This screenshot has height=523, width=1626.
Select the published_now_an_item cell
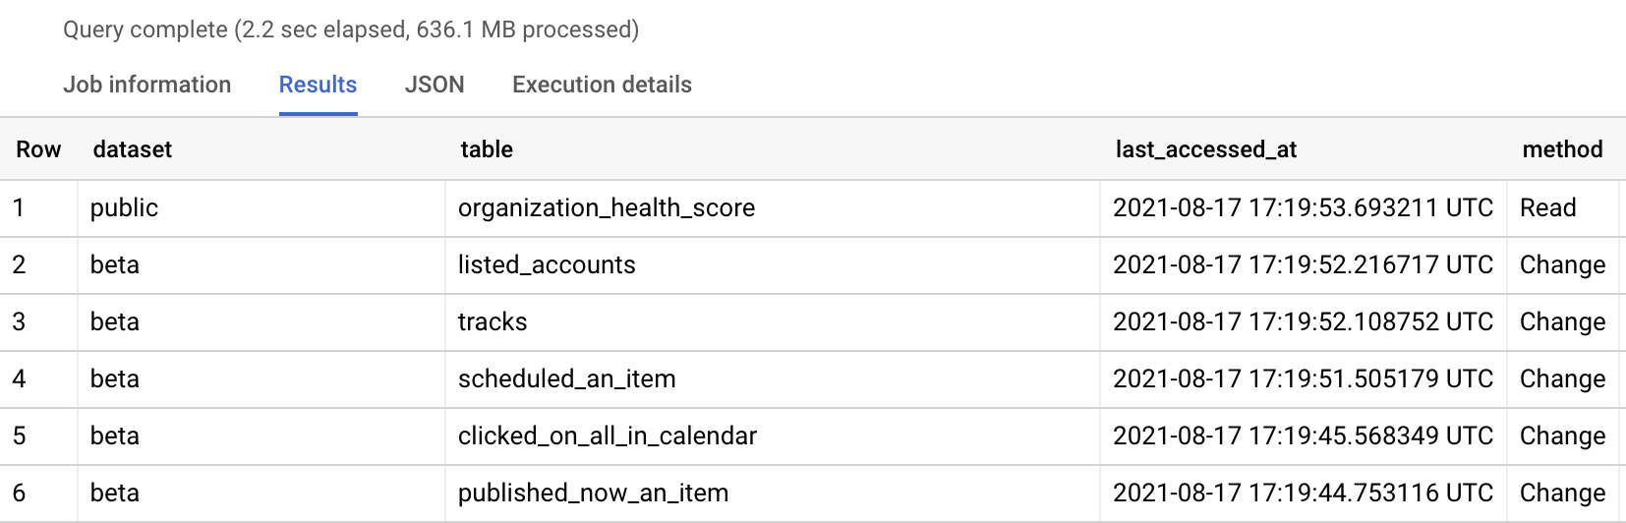pyautogui.click(x=593, y=493)
